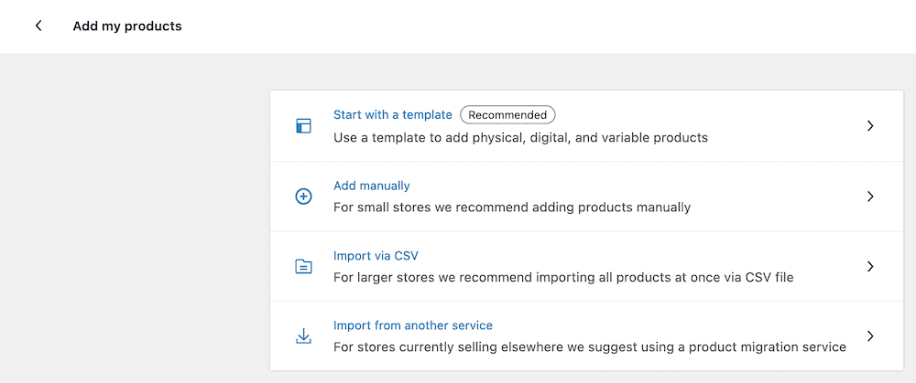
Task: Expand the Start with a template chevron
Action: pos(870,126)
